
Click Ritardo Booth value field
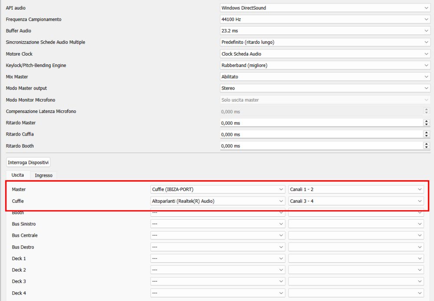321,146
